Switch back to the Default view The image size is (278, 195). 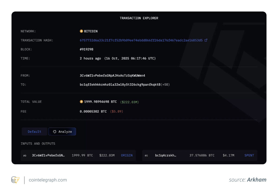point(34,131)
